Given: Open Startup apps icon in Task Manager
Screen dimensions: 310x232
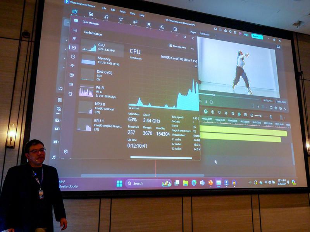Looking at the screenshot, I should tap(72, 66).
